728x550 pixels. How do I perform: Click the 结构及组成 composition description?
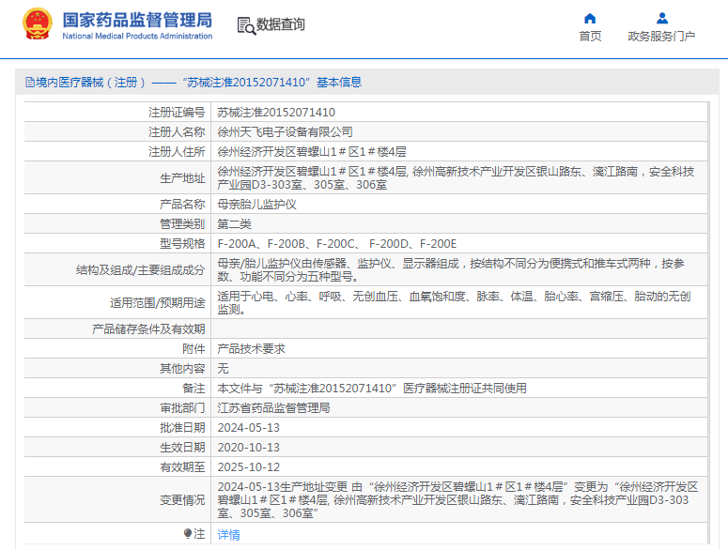451,270
